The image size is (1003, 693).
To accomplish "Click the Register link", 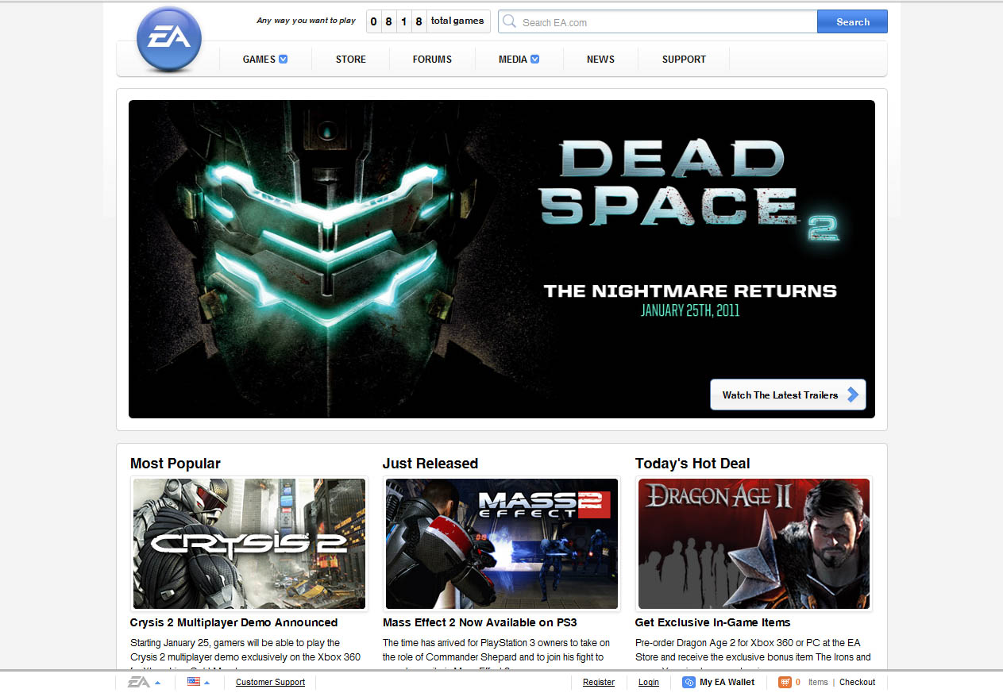I will (x=599, y=682).
